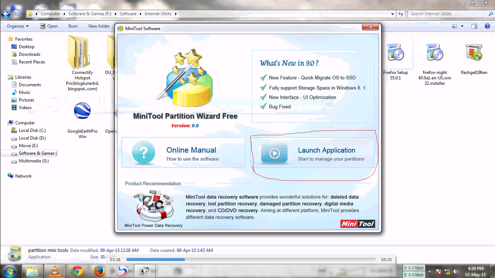The width and height of the screenshot is (495, 278).
Task: Click the partition mini tools details icon
Action: pyautogui.click(x=15, y=253)
